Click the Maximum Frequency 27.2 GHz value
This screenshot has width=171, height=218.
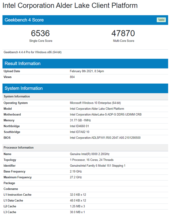coord(76,177)
